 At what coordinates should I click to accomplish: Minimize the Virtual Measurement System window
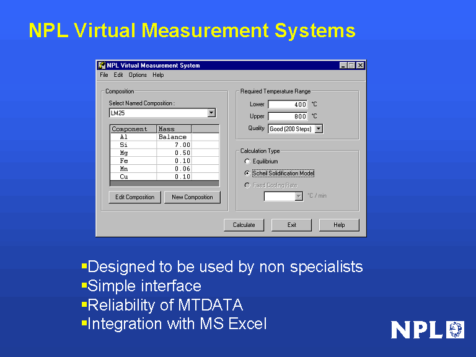point(343,66)
